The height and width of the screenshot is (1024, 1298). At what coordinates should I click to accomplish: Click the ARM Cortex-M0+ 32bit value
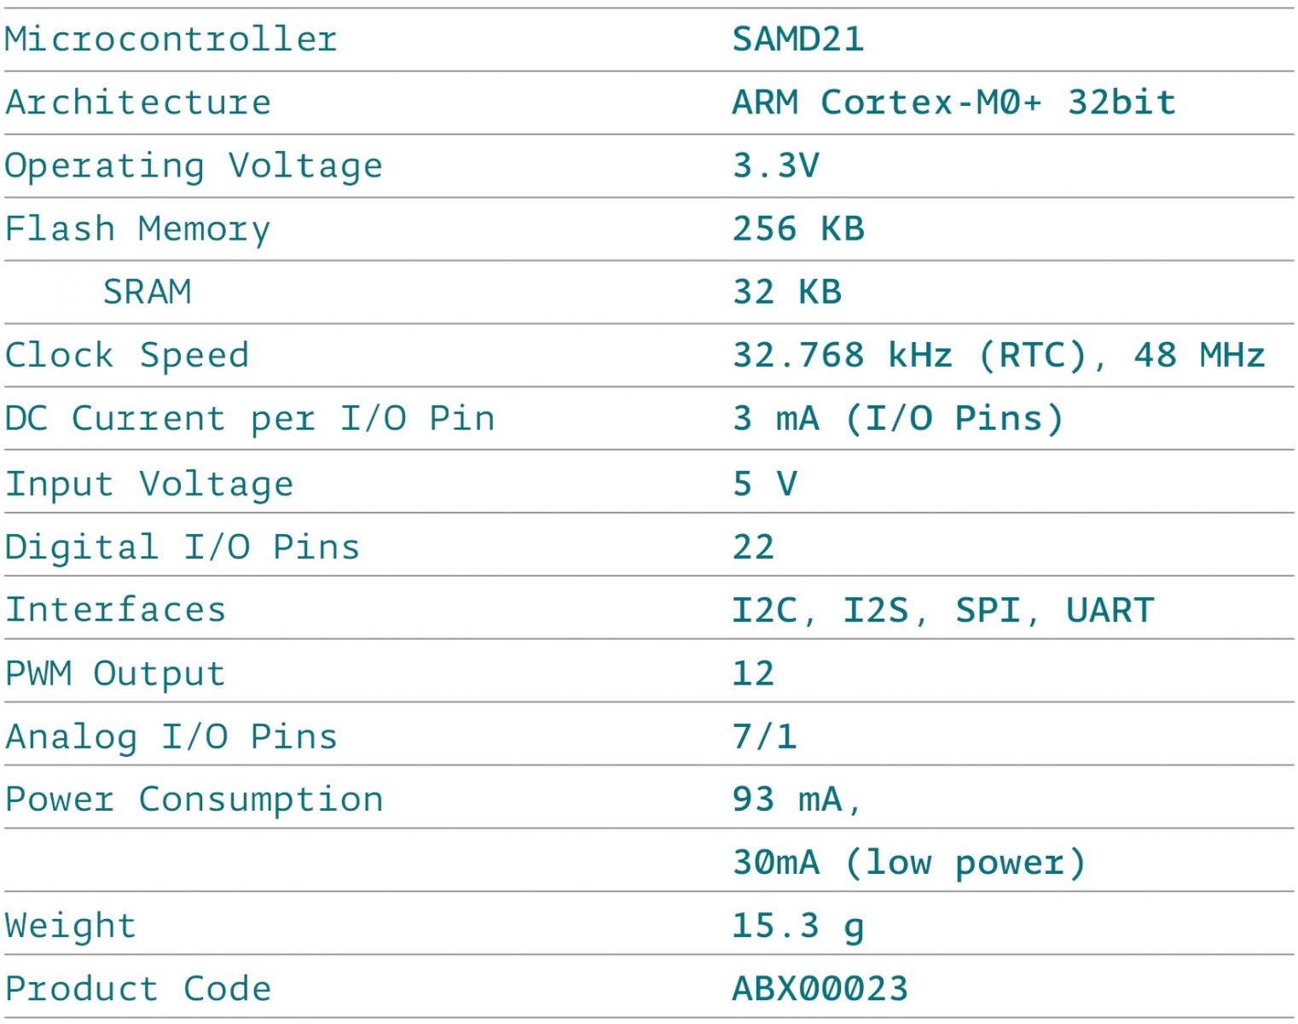point(953,102)
